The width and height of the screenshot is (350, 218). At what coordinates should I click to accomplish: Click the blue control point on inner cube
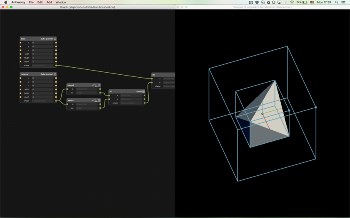coord(289,110)
